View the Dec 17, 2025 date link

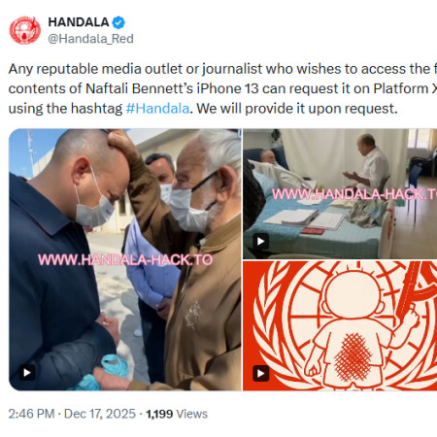click(x=100, y=414)
